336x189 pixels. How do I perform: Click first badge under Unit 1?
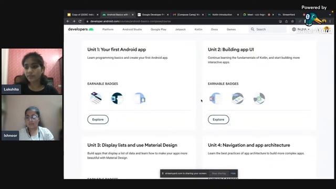point(96,98)
